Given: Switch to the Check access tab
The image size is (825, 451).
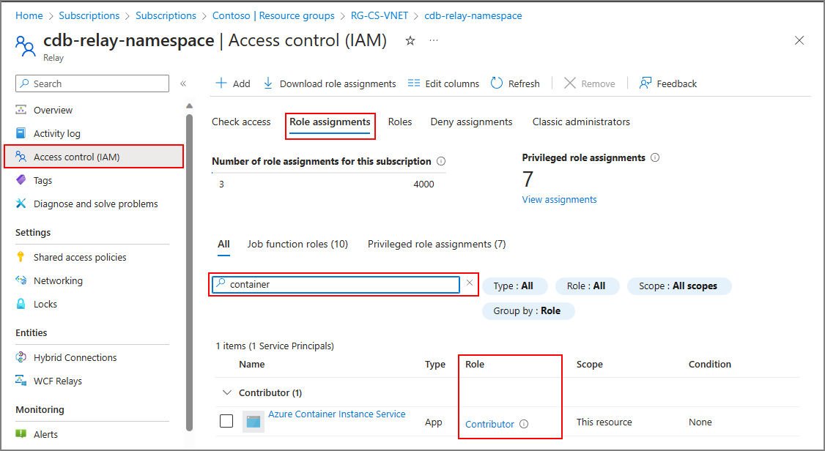Looking at the screenshot, I should [241, 122].
